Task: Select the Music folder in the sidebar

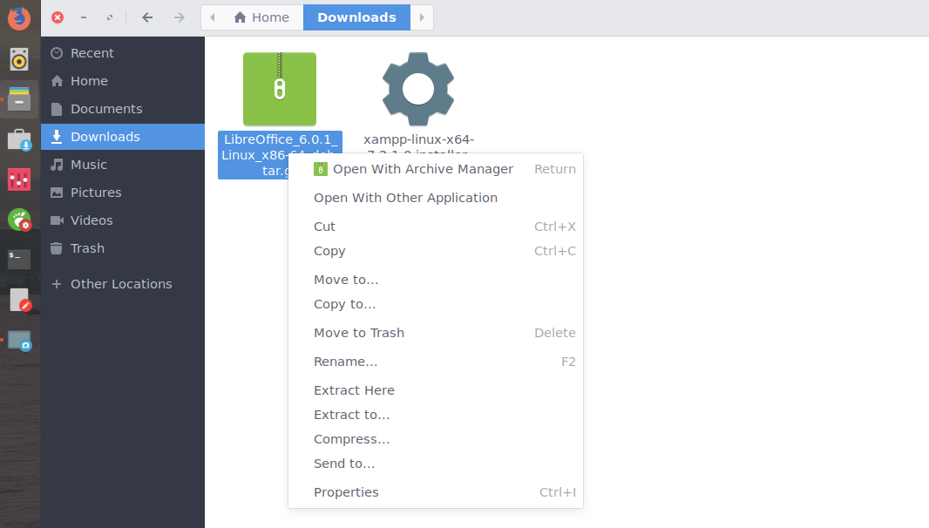Action: (x=90, y=164)
